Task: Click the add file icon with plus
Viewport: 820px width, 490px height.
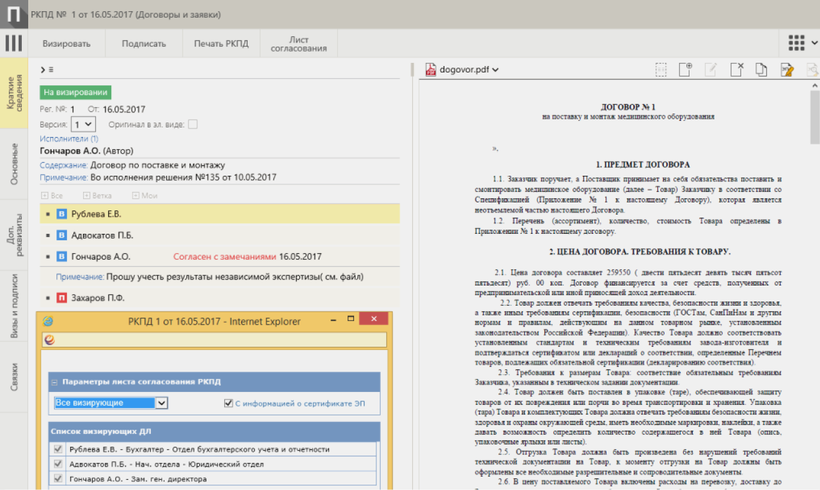Action: pos(685,69)
